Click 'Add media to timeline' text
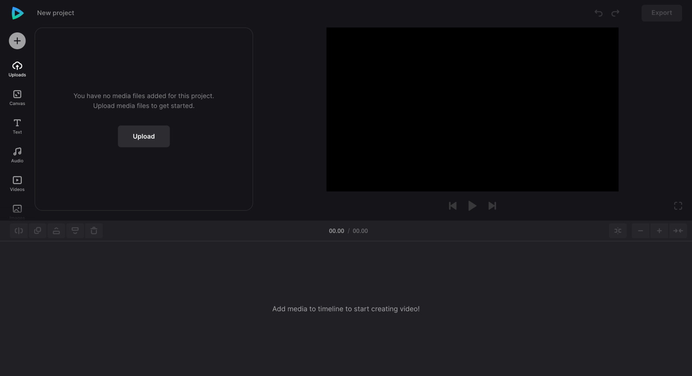This screenshot has height=376, width=692. pos(346,309)
